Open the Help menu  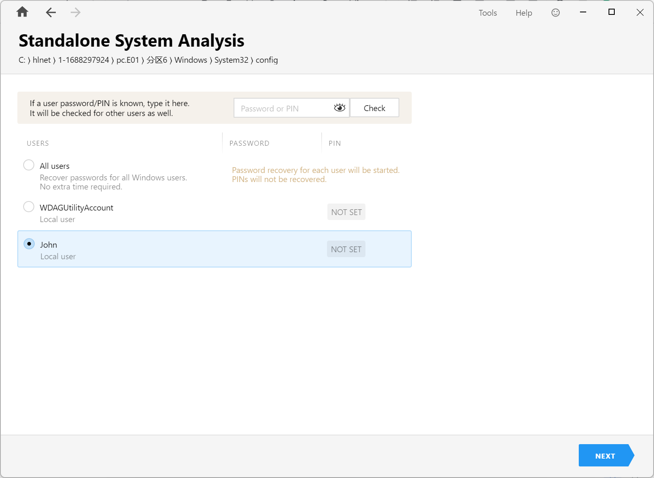(524, 13)
